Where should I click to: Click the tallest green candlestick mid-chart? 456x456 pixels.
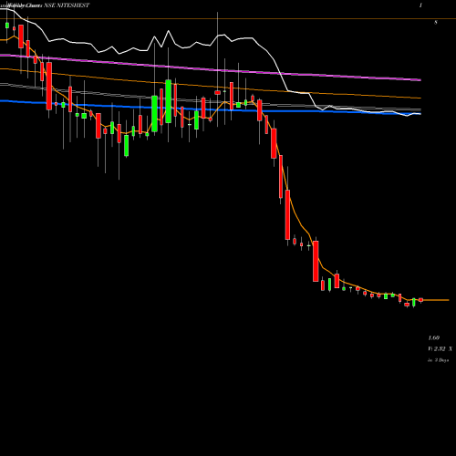[168, 101]
